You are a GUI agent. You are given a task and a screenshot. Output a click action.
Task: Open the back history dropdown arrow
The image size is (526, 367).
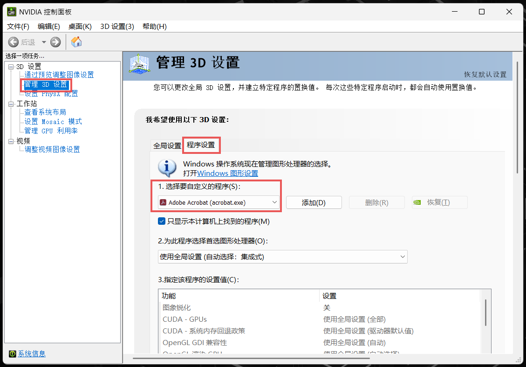coord(44,42)
